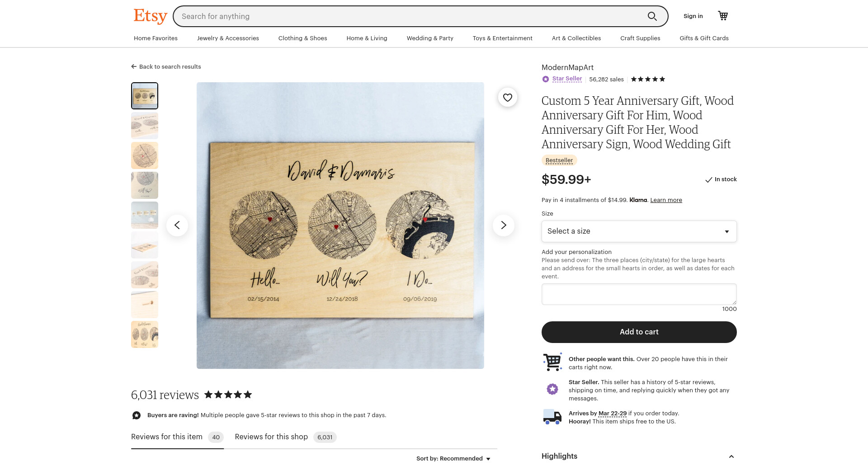The image size is (868, 470).
Task: Favorite this item with the heart
Action: (x=508, y=97)
